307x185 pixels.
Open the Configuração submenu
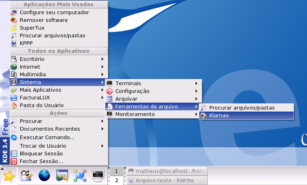(132, 91)
